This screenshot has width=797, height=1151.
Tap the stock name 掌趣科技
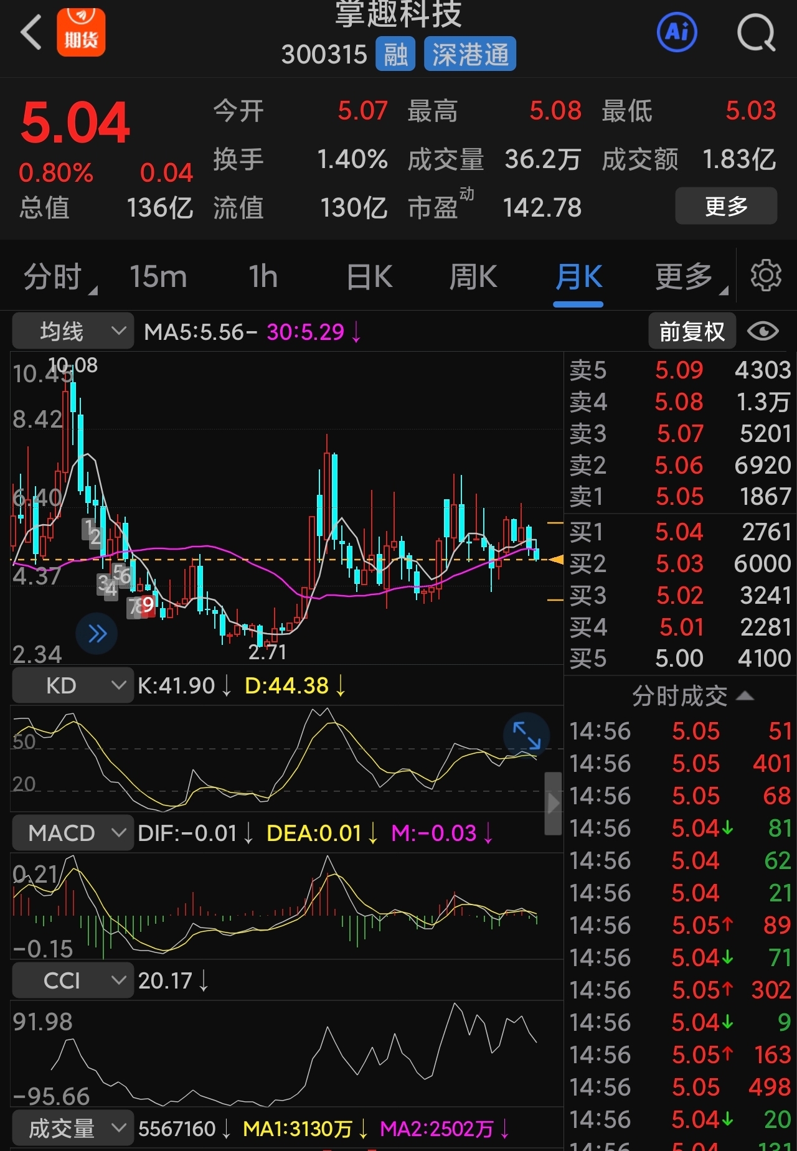tap(398, 14)
